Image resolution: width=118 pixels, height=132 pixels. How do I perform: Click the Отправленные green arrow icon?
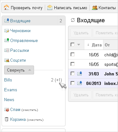pos(7,40)
